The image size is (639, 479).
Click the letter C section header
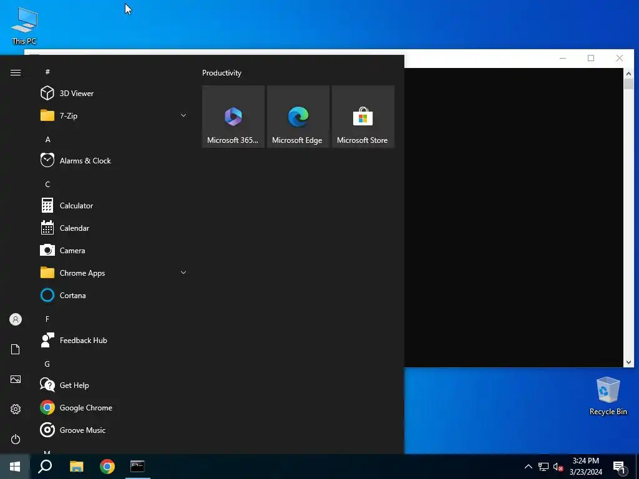click(x=47, y=185)
